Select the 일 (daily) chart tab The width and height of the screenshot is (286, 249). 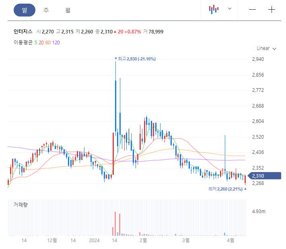tap(25, 10)
